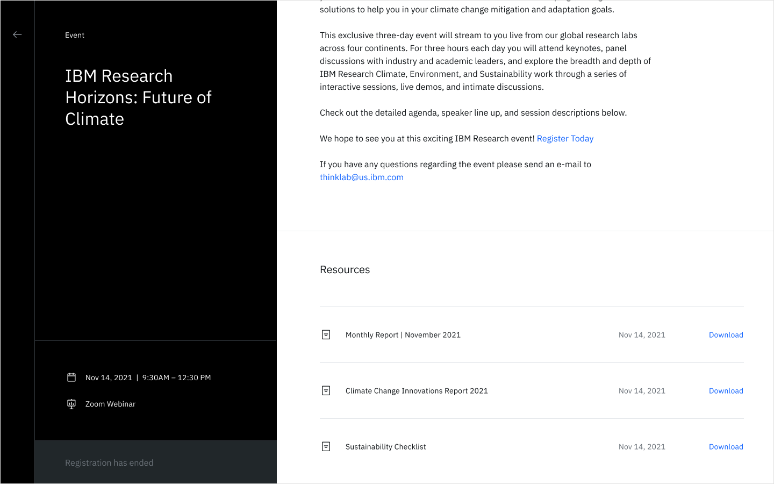This screenshot has width=774, height=484.
Task: Open the Register Today link
Action: click(x=565, y=138)
